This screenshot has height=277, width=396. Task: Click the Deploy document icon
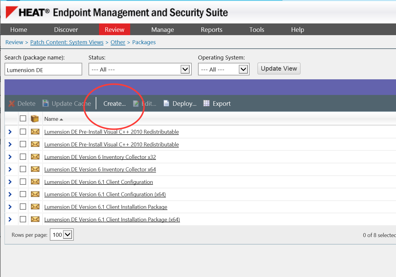pyautogui.click(x=166, y=103)
